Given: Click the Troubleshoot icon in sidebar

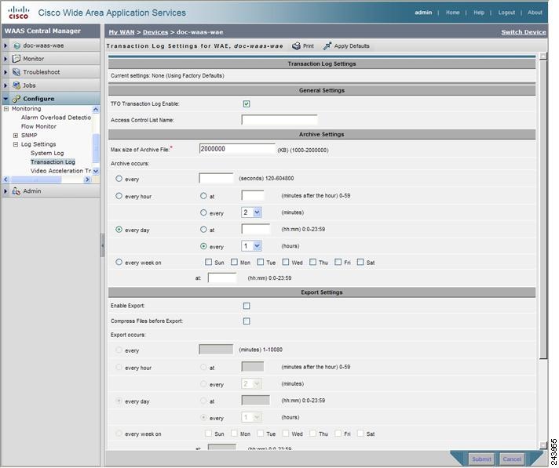Looking at the screenshot, I should (16, 72).
